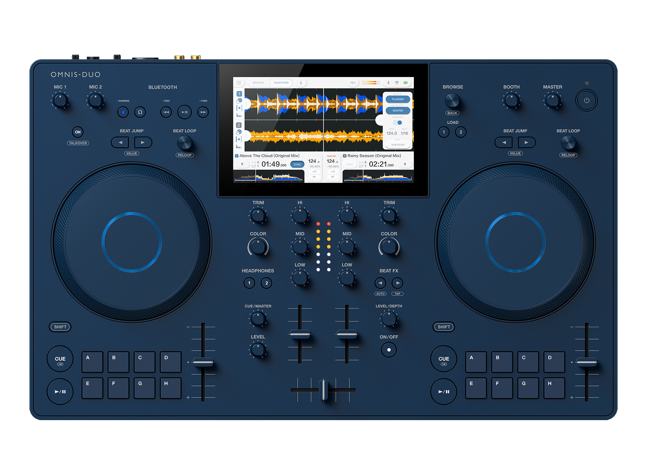Tap deck 1 cue-jump marker icon
Screen dimensions: 647x475
[239, 108]
